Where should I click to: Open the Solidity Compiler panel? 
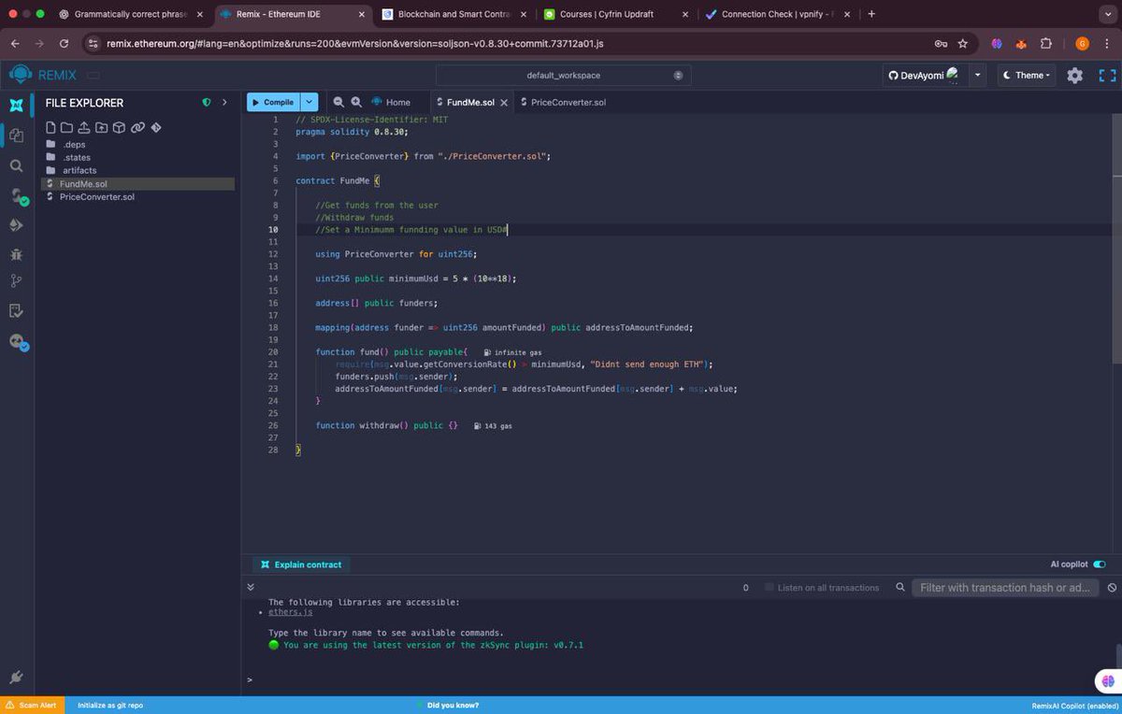point(17,197)
